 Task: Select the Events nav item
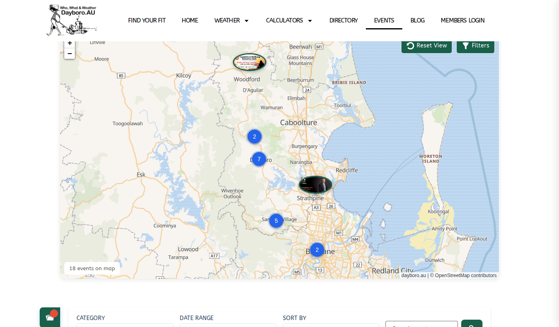pos(384,20)
